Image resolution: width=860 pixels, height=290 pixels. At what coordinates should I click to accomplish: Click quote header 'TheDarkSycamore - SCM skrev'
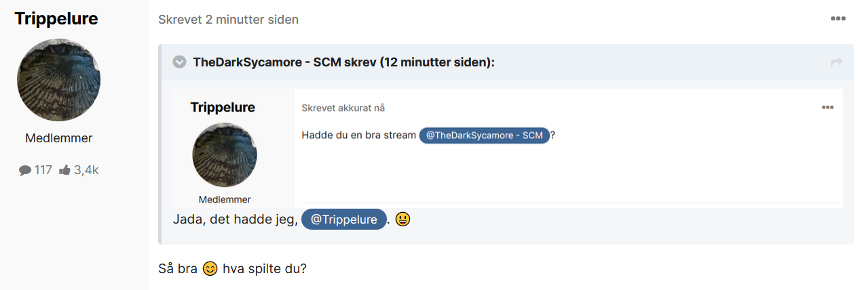coord(285,62)
